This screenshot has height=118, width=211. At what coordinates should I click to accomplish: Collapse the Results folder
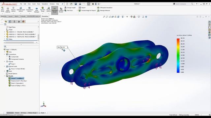click(5, 76)
